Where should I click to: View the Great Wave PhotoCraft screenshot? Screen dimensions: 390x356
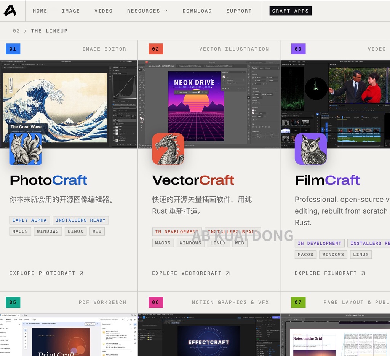pos(69,104)
